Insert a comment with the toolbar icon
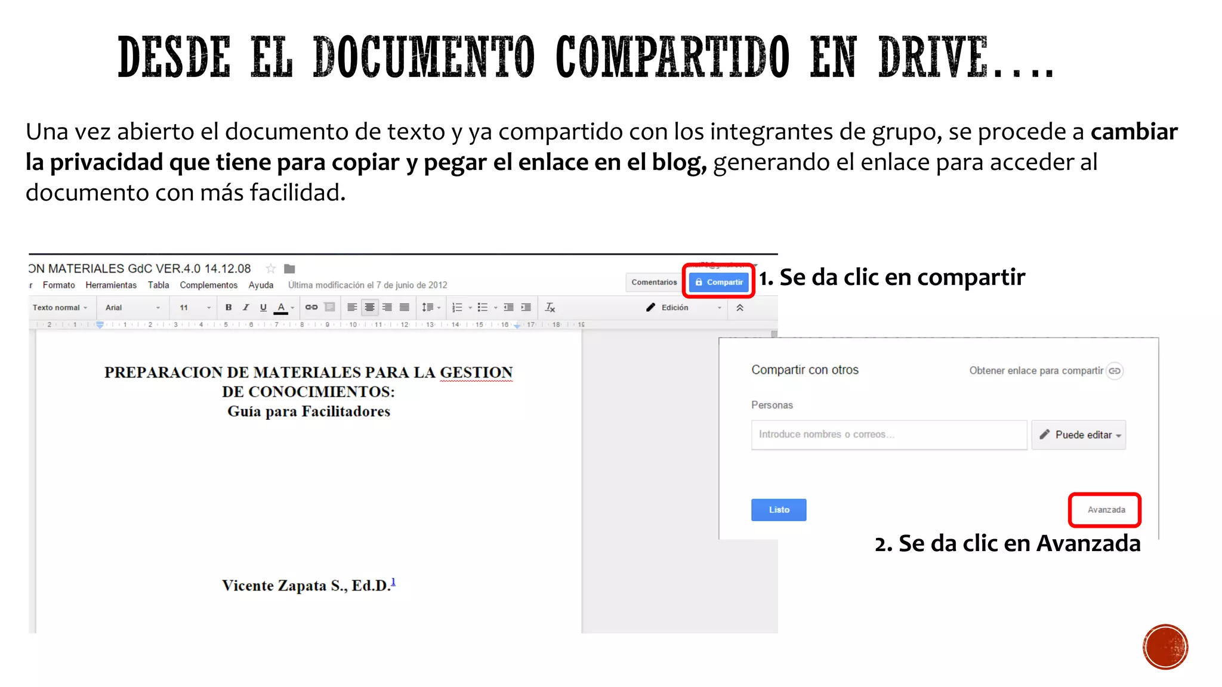The width and height of the screenshot is (1222, 687). pos(329,308)
